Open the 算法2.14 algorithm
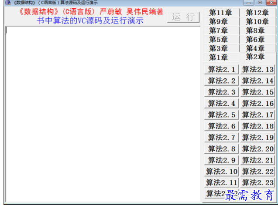The height and width of the screenshot is (209, 278). [257, 81]
